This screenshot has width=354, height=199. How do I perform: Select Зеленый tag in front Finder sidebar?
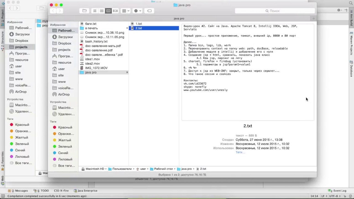[63, 146]
